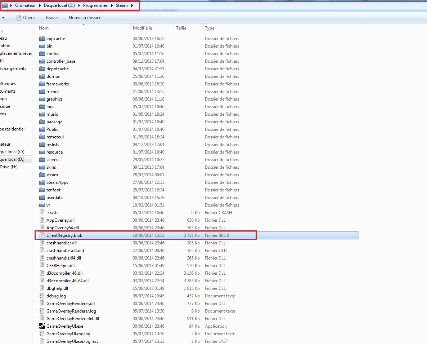Click the dumps folder icon

(42, 76)
